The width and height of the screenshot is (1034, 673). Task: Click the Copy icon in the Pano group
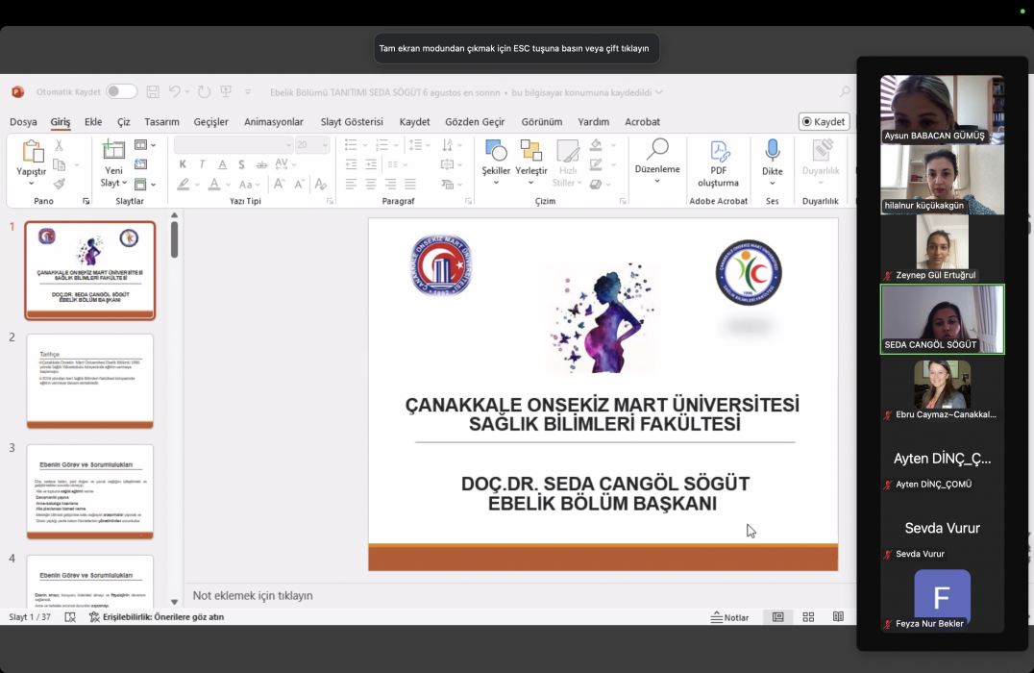[x=60, y=165]
